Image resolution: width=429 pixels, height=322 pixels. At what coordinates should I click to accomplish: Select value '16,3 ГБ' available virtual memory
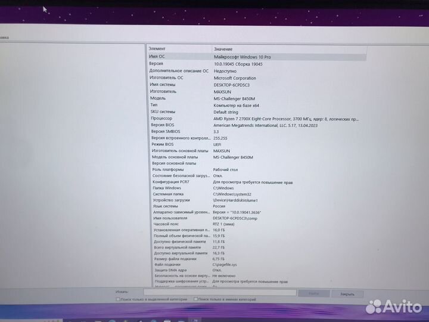pos(219,253)
